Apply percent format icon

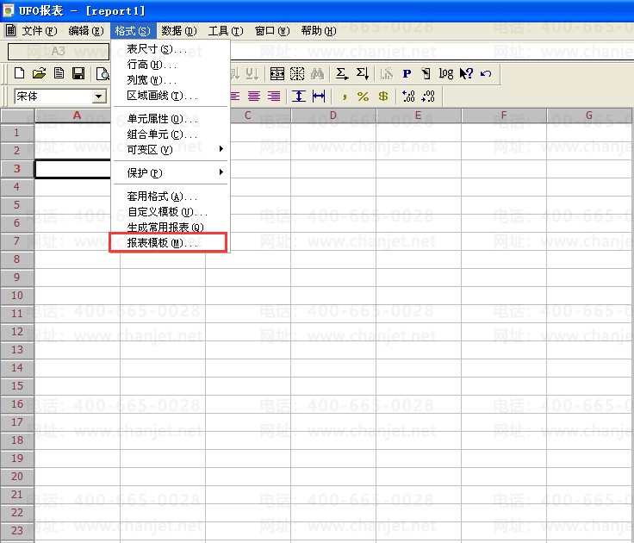(363, 97)
